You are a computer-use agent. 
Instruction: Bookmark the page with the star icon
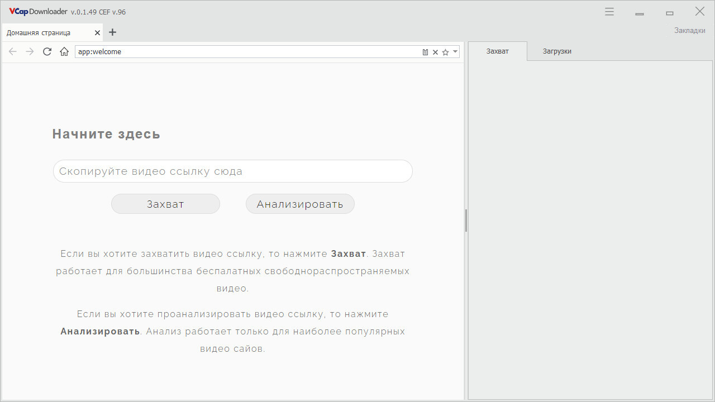(x=445, y=52)
